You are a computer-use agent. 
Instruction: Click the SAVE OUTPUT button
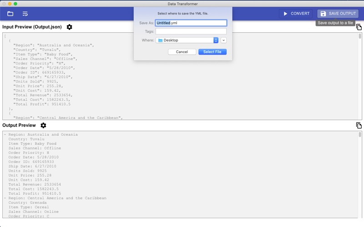pos(338,14)
